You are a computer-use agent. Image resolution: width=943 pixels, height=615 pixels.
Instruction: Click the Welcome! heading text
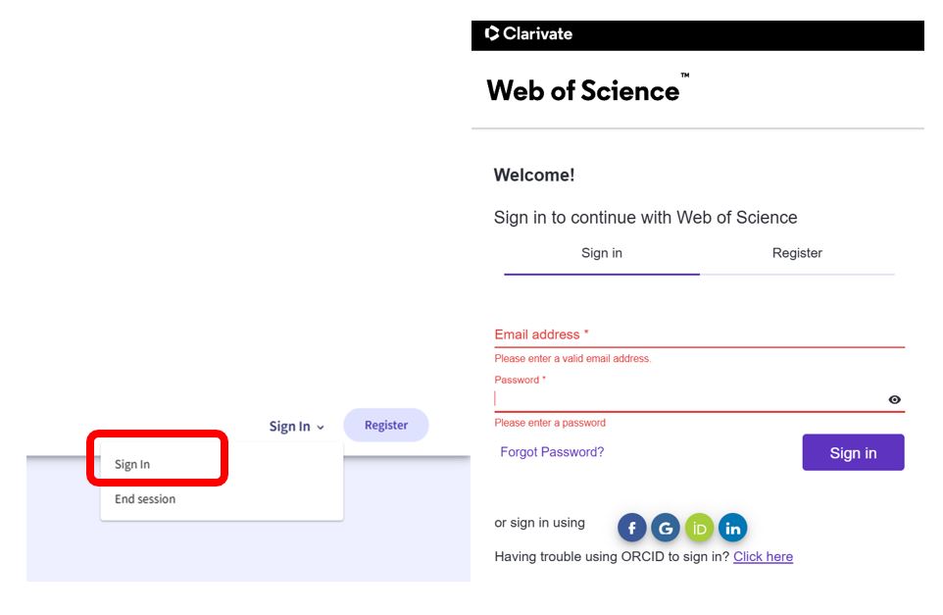534,176
